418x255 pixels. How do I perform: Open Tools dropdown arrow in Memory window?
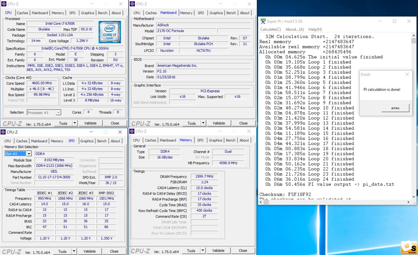(203, 250)
